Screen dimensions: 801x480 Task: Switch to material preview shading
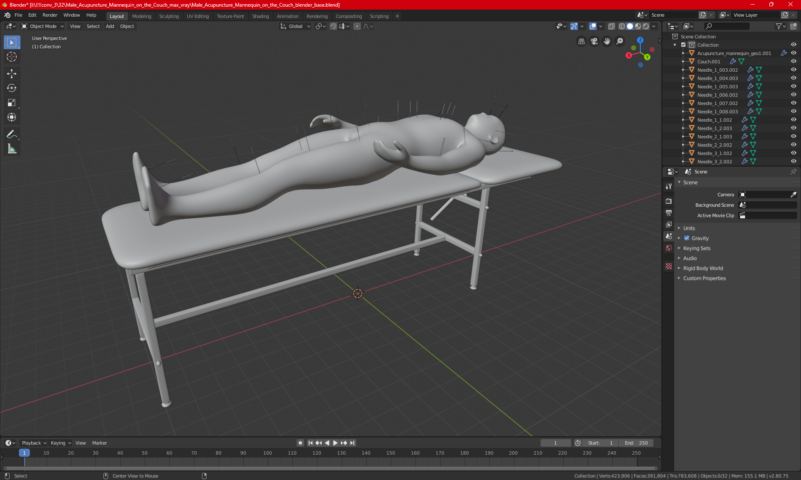[x=638, y=26]
